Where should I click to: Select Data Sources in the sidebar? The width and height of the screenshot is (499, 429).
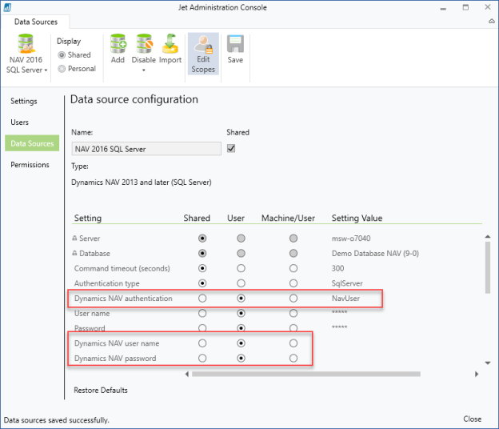click(32, 143)
